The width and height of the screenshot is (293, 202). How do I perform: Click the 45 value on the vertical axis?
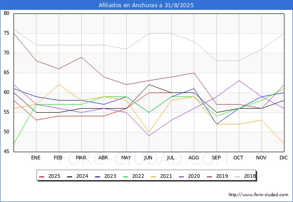click(x=6, y=151)
